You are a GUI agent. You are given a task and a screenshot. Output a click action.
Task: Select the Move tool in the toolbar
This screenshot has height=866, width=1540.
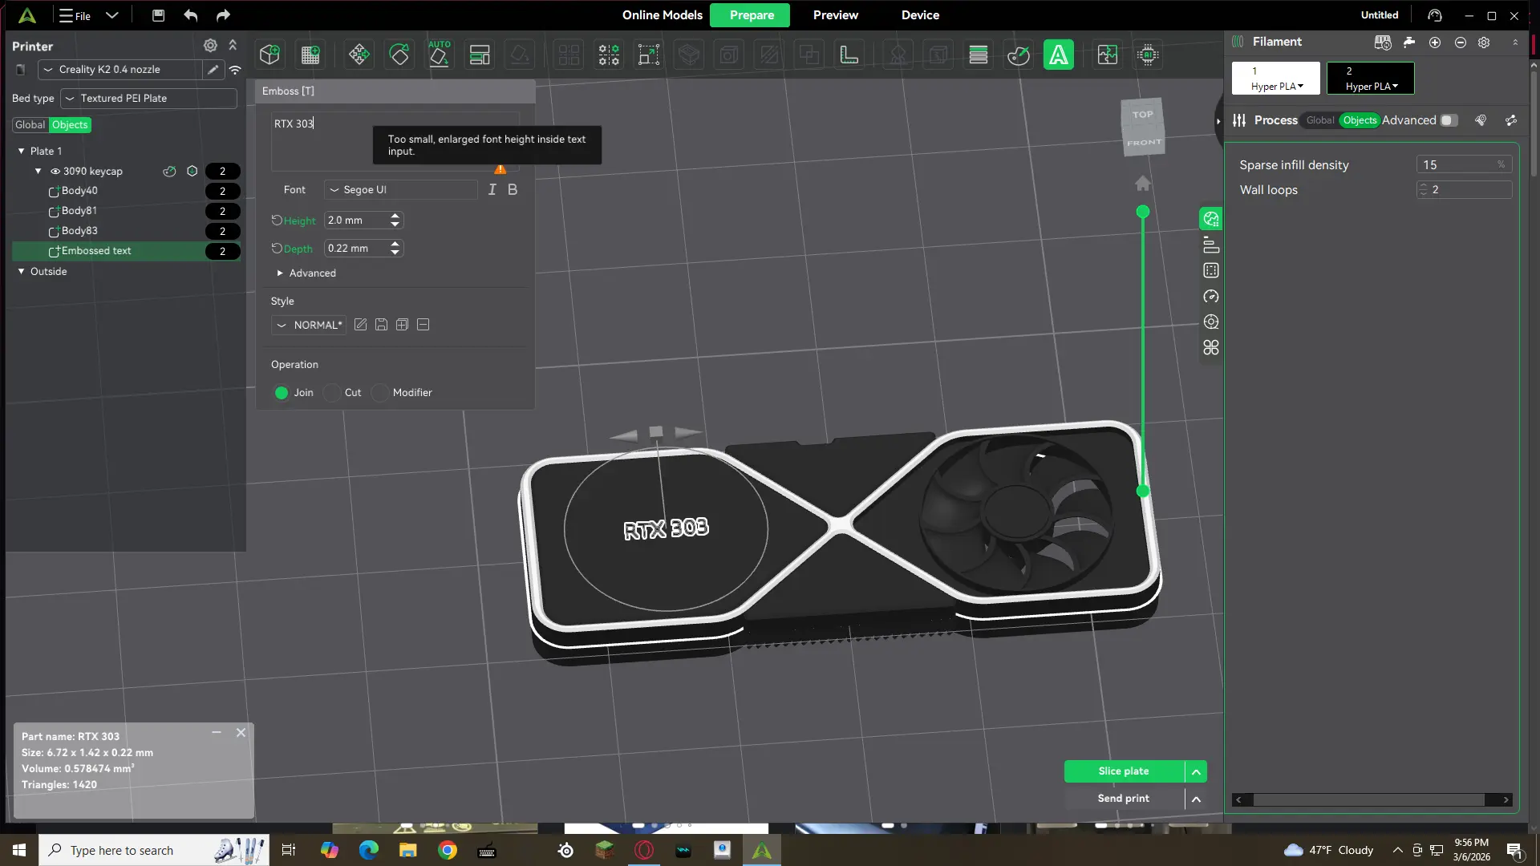click(x=359, y=55)
